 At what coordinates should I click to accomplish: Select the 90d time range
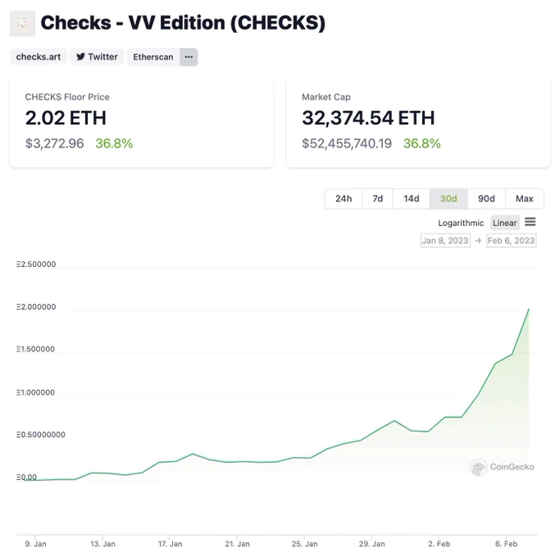point(486,198)
